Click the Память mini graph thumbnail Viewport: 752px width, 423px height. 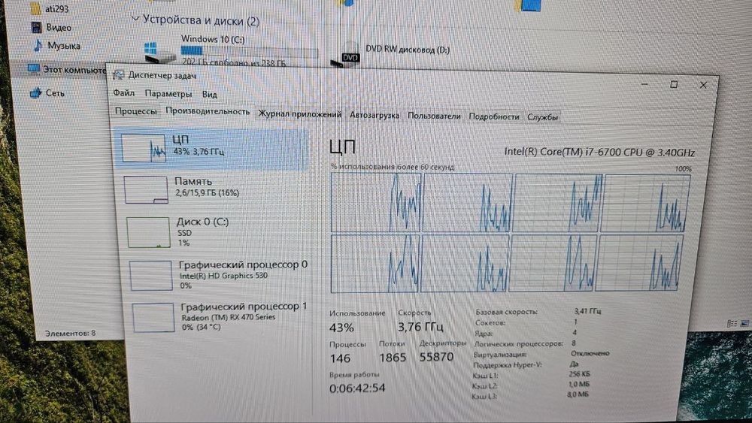(x=146, y=189)
